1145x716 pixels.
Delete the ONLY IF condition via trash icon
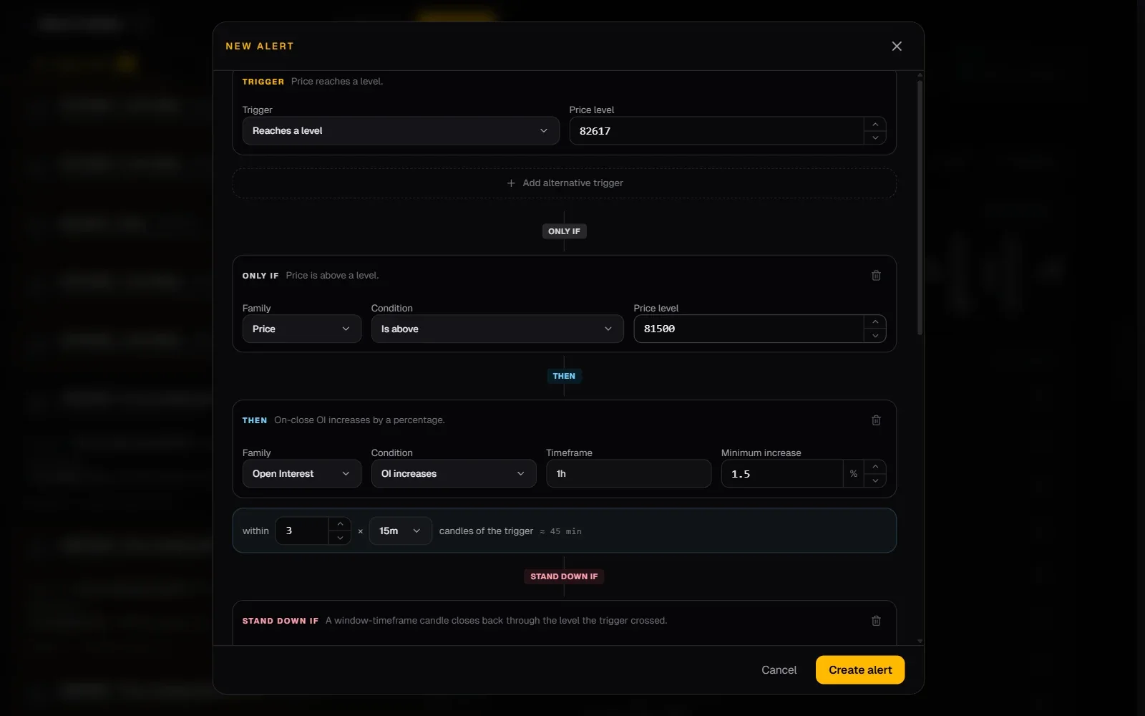tap(876, 276)
